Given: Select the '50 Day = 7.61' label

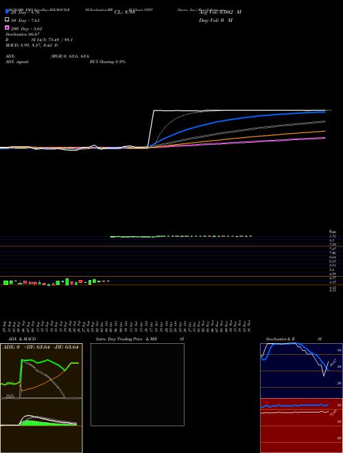Looking at the screenshot, I should (x=25, y=21).
